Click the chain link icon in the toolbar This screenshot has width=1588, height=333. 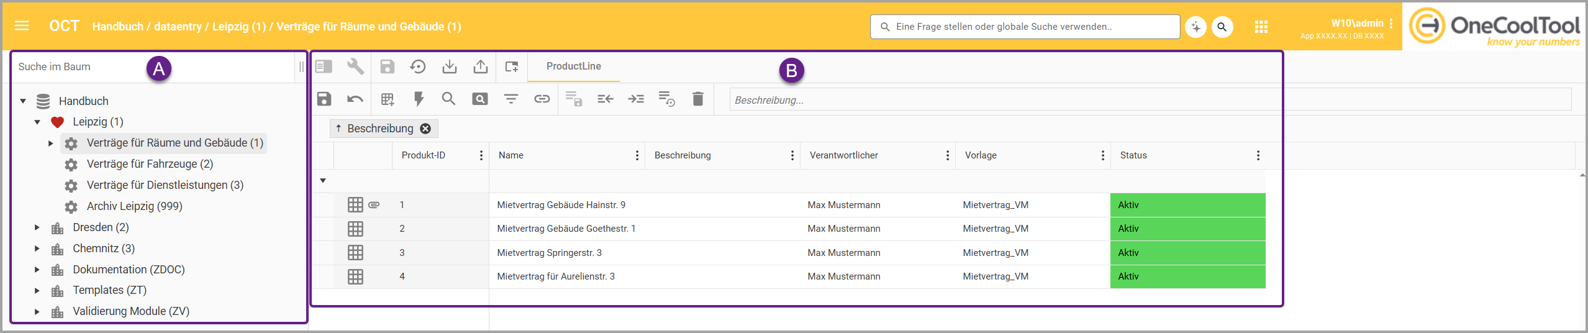coord(542,99)
